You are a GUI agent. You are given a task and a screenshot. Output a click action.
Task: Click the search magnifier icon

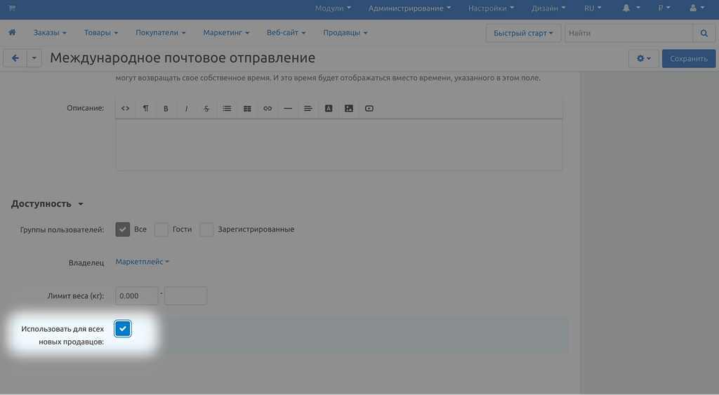pos(704,33)
